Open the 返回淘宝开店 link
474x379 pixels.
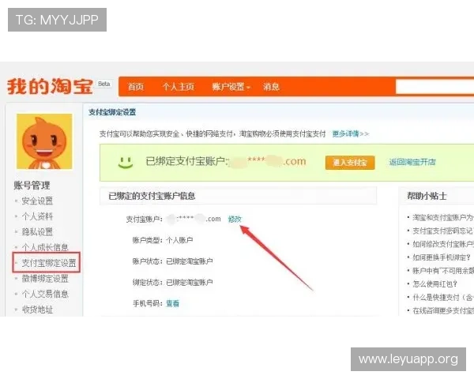412,163
